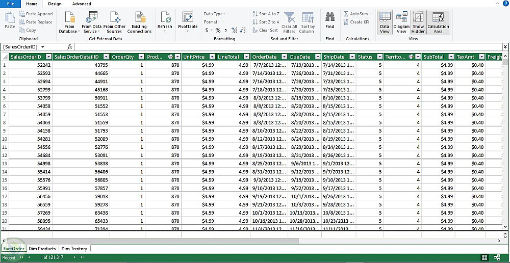Open OrderDate column filter dropdown
Viewport: 510px width, 263px height.
click(284, 57)
